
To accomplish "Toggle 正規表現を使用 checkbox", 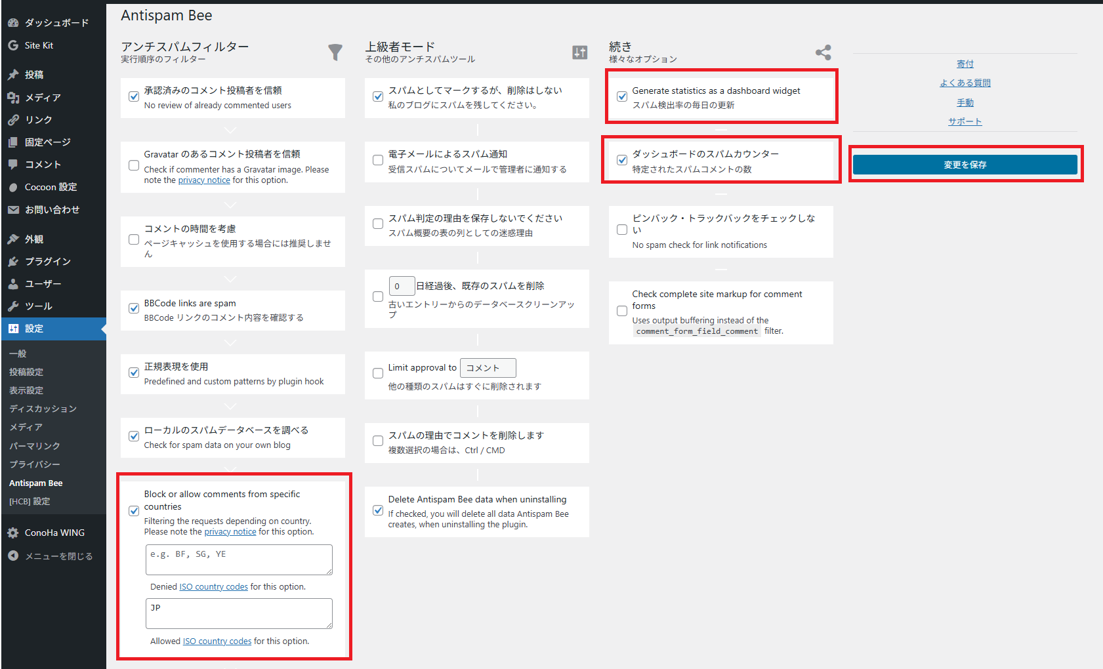I will (x=134, y=373).
